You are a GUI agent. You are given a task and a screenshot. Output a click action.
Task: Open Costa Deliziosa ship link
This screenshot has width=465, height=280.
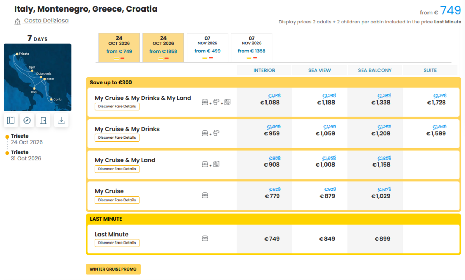46,21
